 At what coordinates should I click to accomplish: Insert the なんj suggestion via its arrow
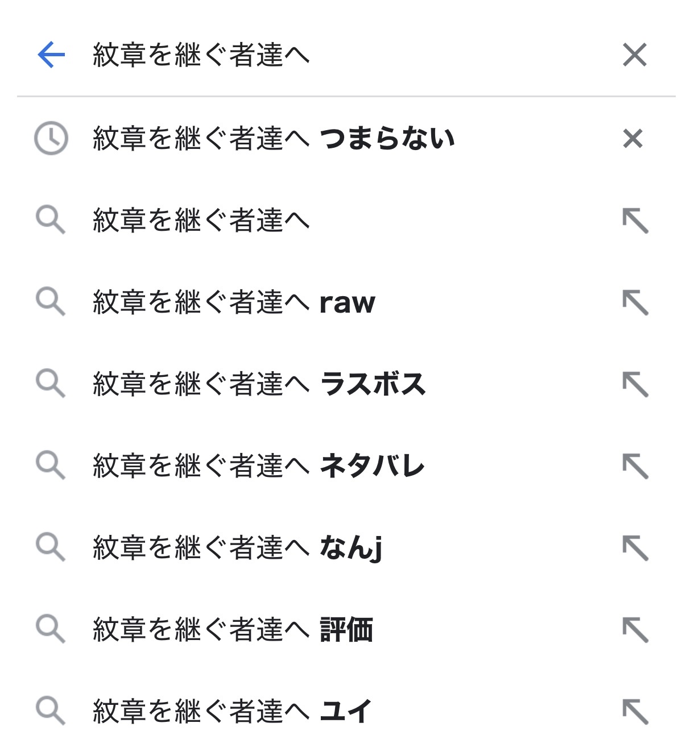click(635, 548)
